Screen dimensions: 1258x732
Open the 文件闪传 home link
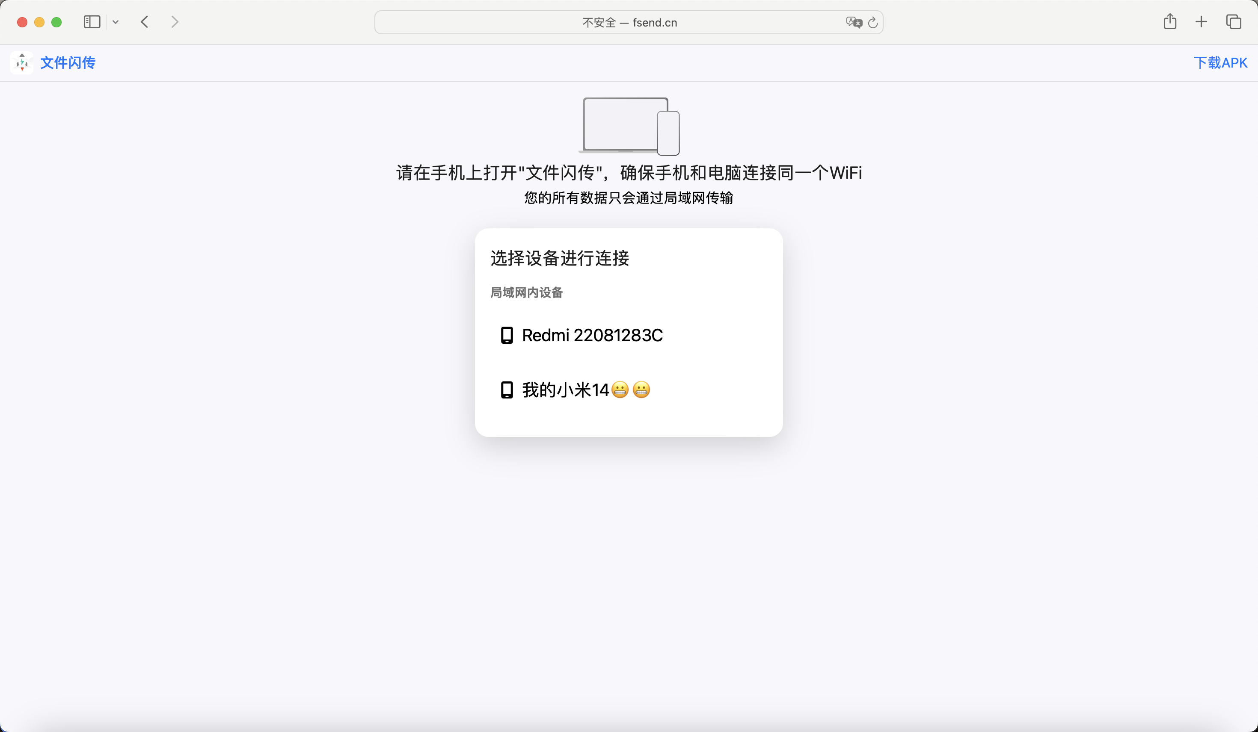tap(68, 63)
